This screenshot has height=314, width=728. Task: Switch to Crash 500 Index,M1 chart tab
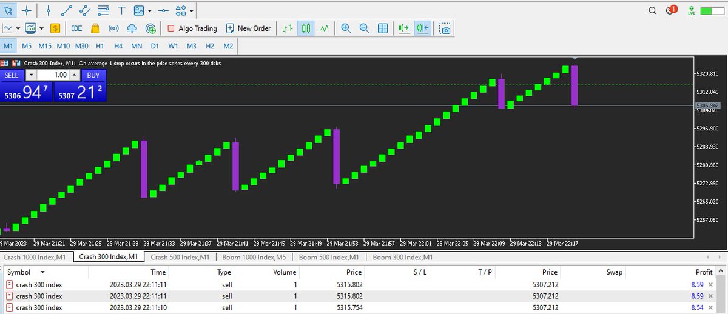click(x=180, y=257)
